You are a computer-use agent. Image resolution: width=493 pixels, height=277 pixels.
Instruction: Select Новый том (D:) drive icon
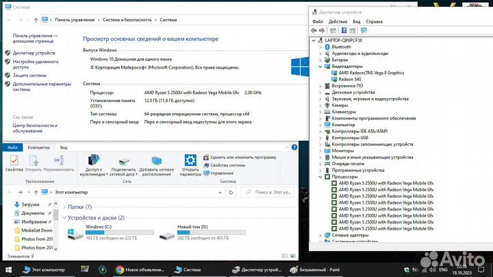[x=167, y=235]
